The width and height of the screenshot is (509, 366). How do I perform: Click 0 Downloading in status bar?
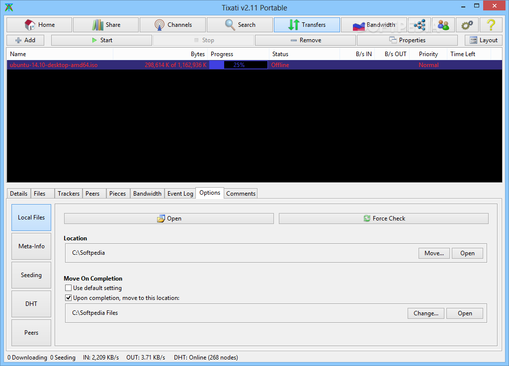click(x=27, y=357)
